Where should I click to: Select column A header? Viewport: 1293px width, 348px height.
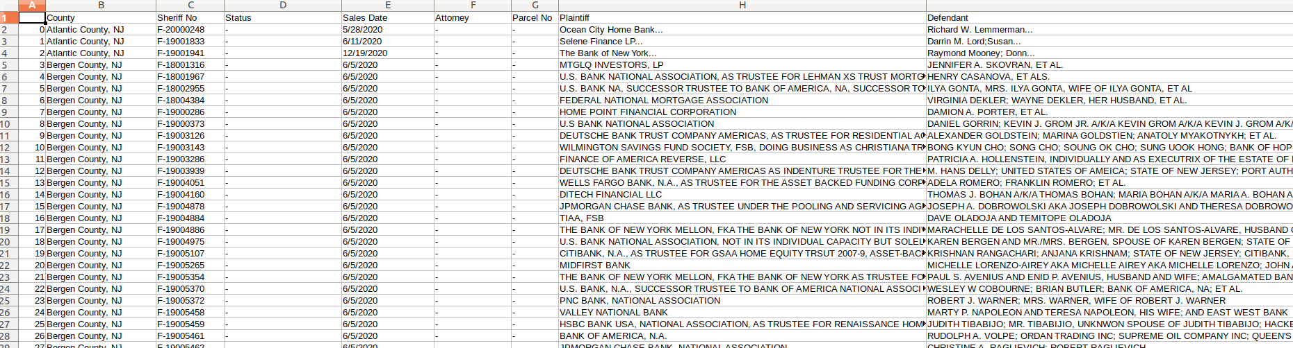click(x=32, y=5)
